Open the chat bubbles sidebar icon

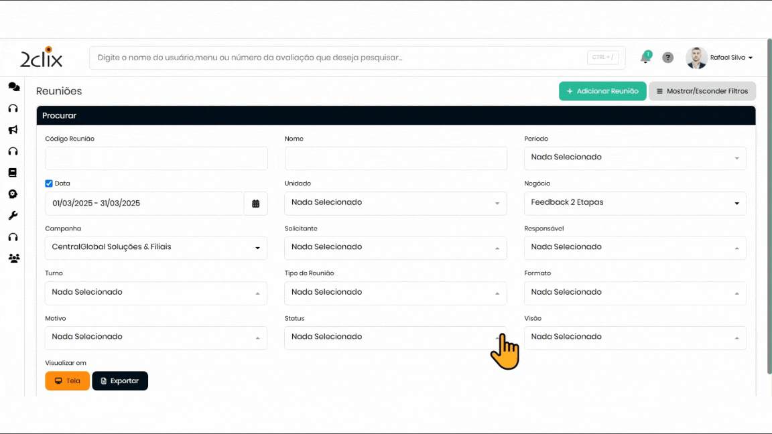coord(13,87)
